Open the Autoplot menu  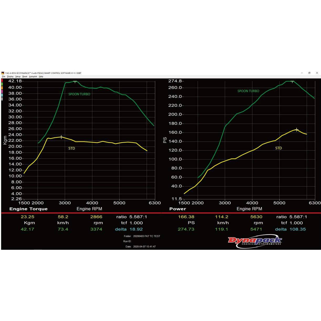tap(33, 77)
